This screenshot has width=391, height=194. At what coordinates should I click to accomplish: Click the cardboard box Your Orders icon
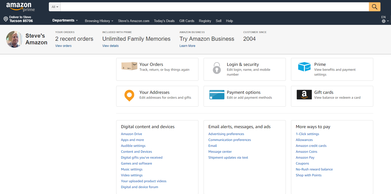coord(129,66)
